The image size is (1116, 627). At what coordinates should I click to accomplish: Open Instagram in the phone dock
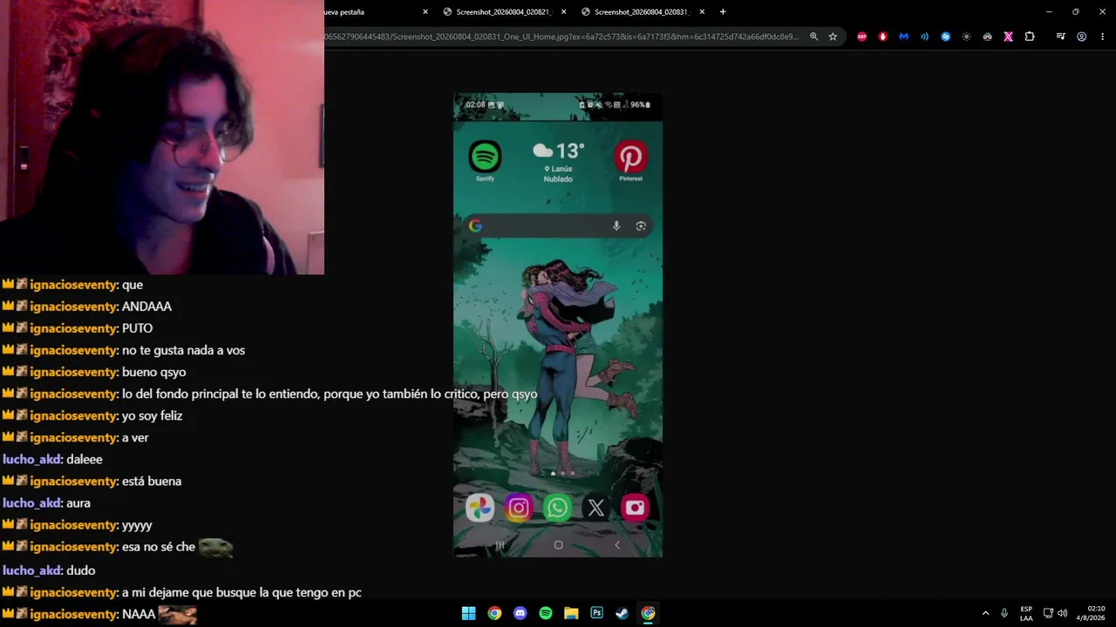(x=519, y=508)
